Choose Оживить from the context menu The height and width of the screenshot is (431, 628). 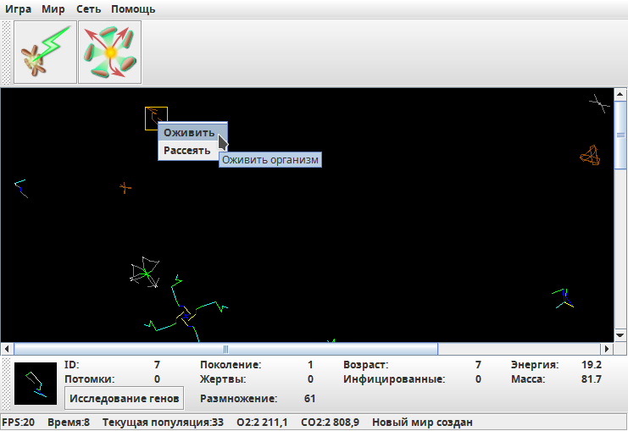point(192,132)
